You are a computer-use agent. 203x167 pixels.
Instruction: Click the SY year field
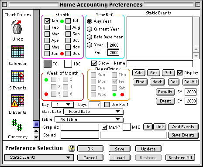click(x=190, y=92)
